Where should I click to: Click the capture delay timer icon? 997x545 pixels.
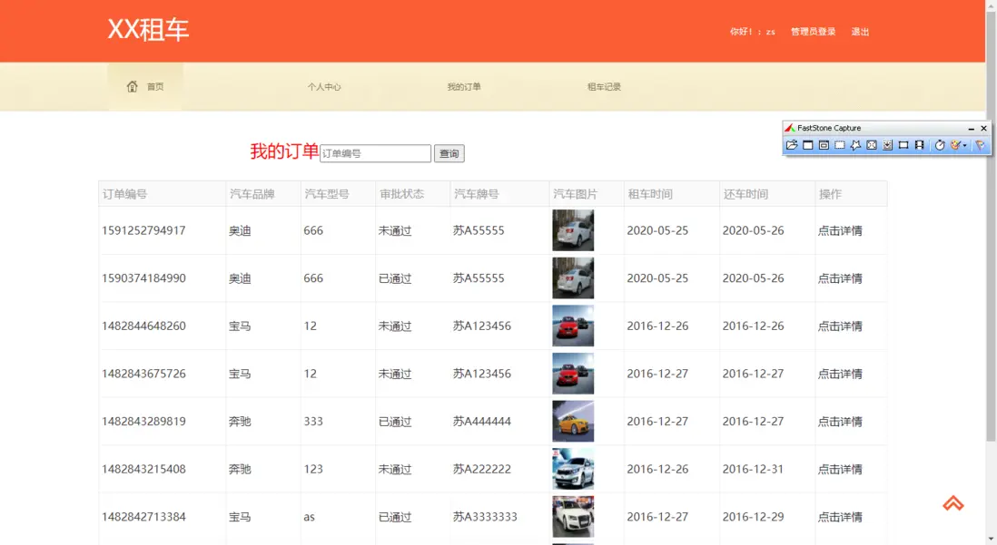click(x=940, y=145)
